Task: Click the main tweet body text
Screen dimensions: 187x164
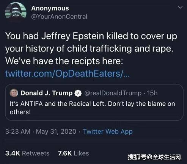Action: click(91, 48)
